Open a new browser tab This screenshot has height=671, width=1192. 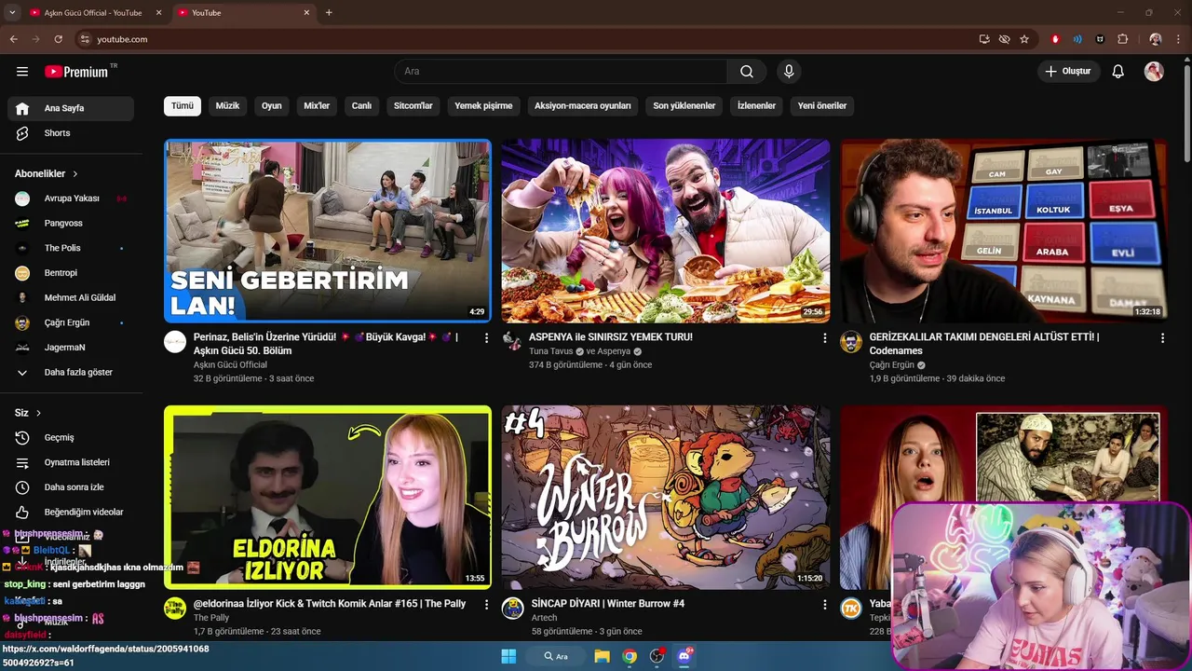pyautogui.click(x=329, y=13)
